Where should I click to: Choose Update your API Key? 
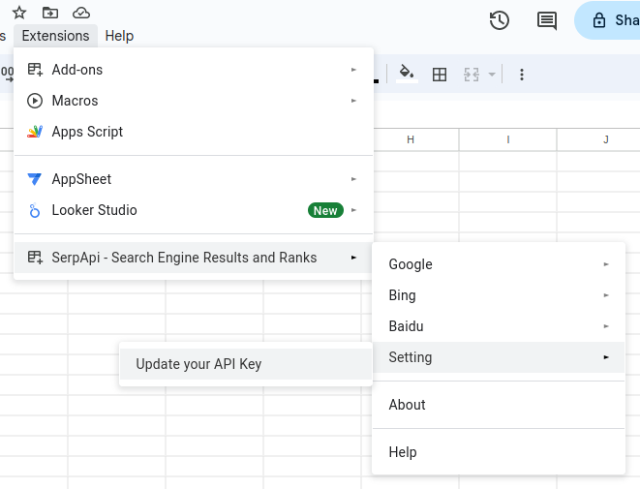click(x=246, y=364)
